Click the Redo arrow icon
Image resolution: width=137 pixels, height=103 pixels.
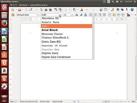click(x=93, y=9)
